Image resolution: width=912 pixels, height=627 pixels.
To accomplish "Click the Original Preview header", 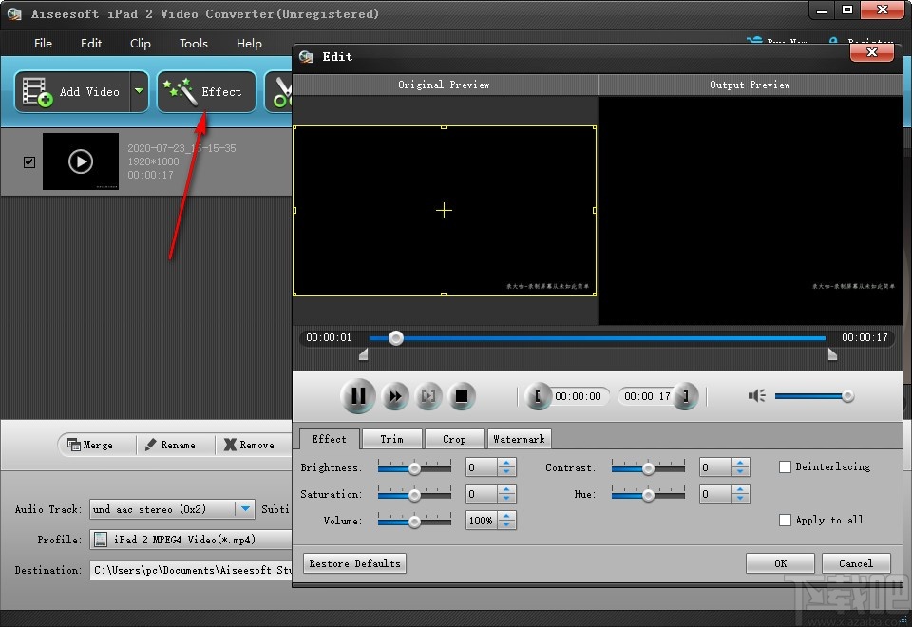I will pyautogui.click(x=445, y=85).
